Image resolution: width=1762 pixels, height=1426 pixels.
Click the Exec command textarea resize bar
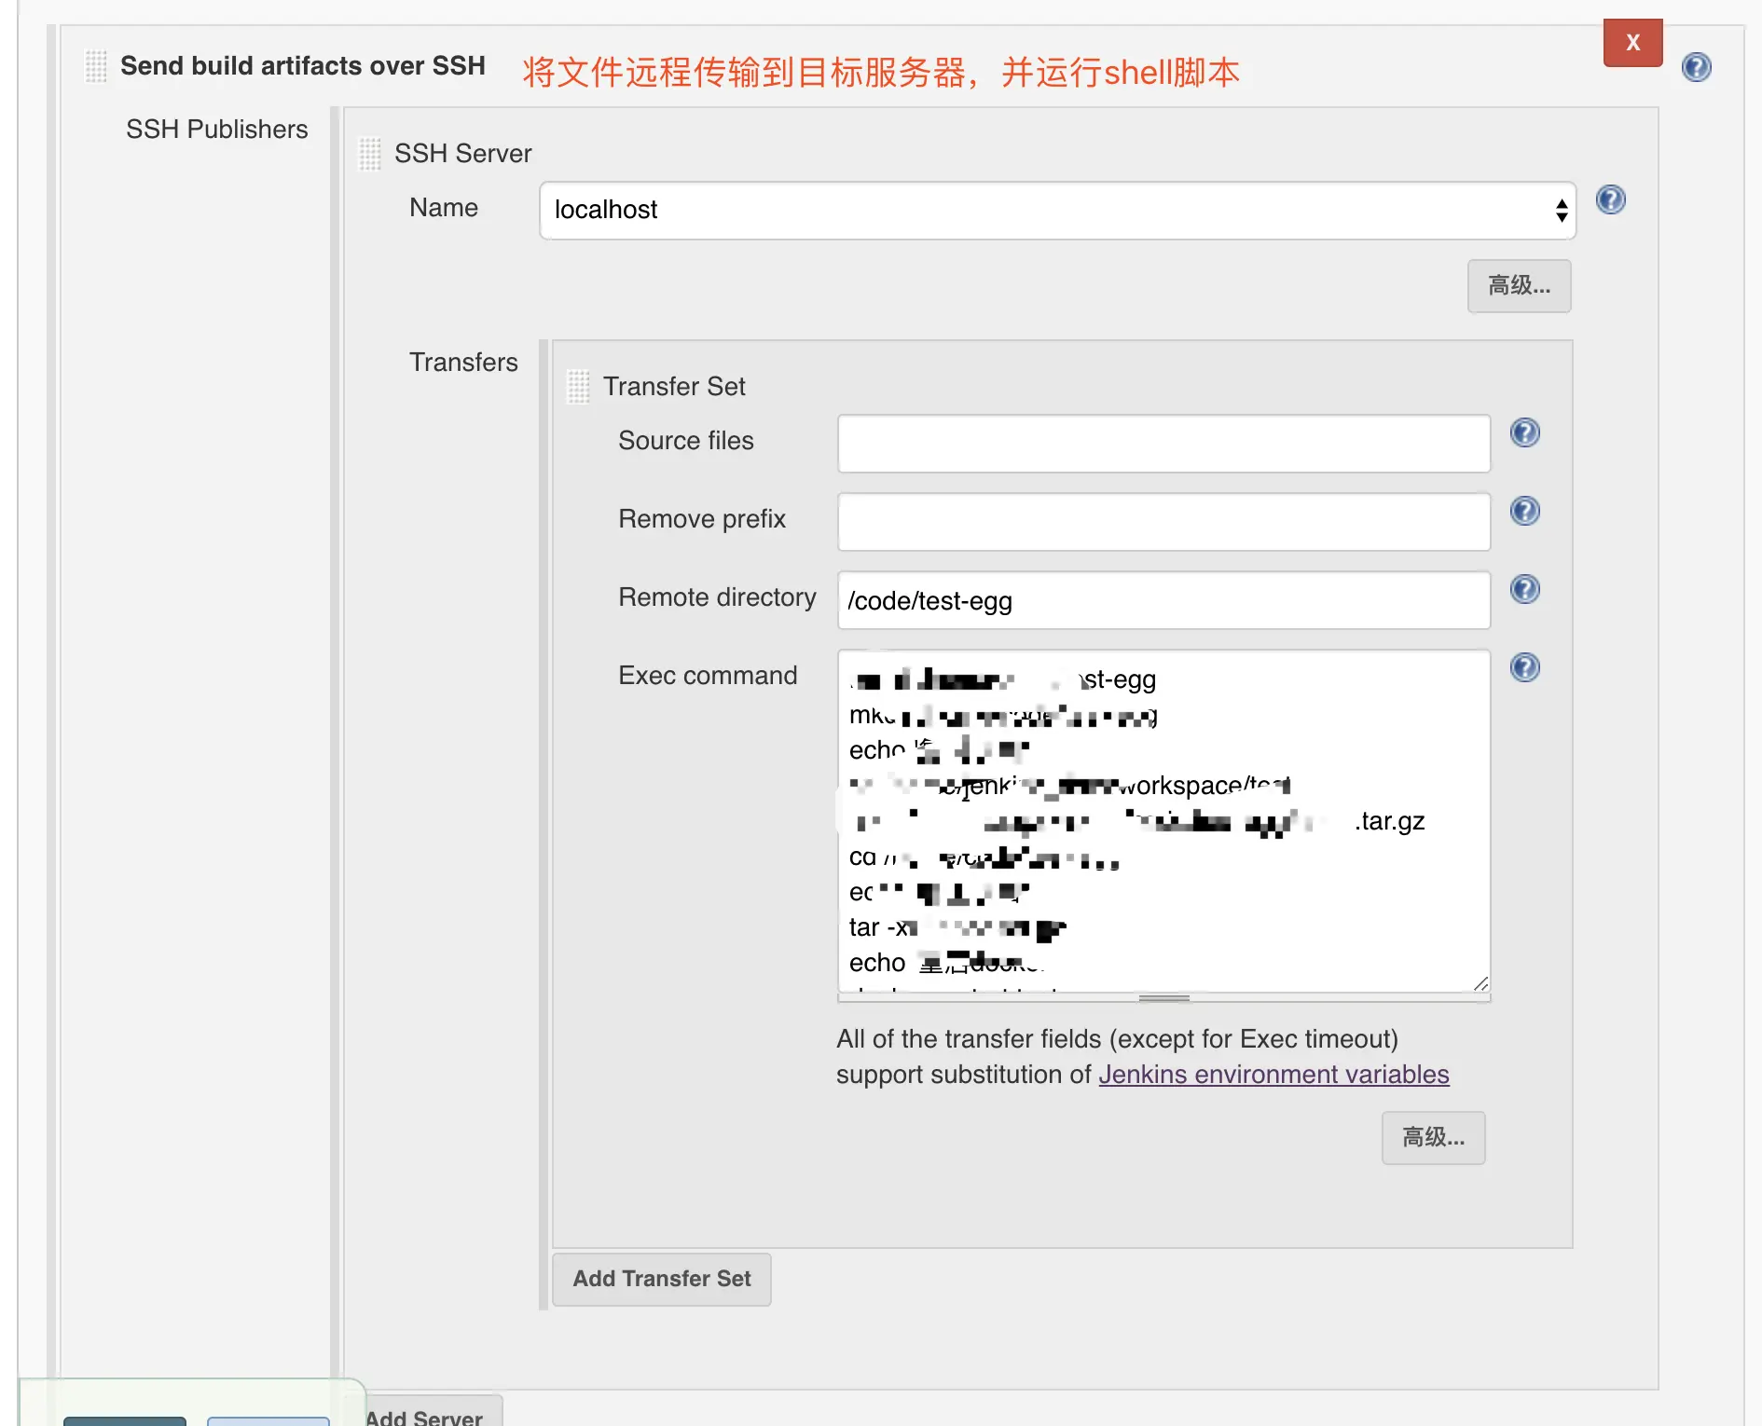pos(1163,998)
